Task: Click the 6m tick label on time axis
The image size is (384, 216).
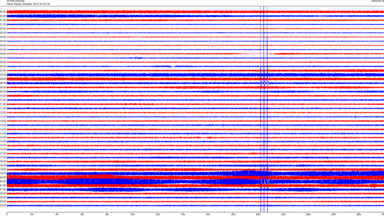Action: (82, 214)
